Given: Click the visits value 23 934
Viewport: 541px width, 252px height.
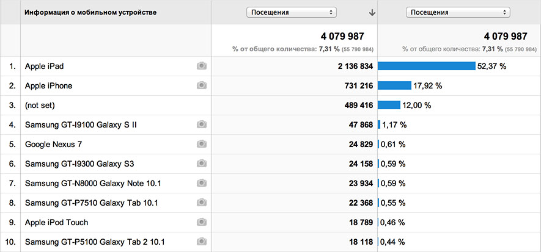Looking at the screenshot, I should pos(361,184).
